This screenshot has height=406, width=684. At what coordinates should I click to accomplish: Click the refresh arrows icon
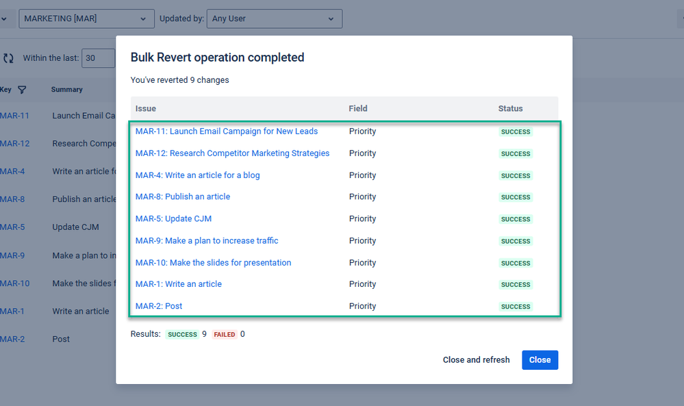click(x=8, y=58)
